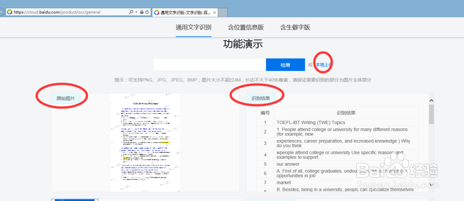Close the 通用文字识别 browser tab

[214, 13]
